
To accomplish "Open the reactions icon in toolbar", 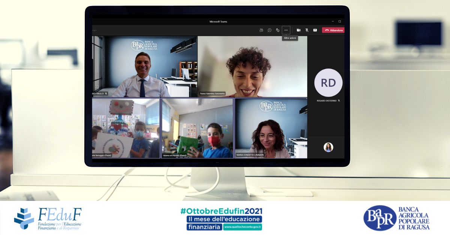I will (x=277, y=30).
